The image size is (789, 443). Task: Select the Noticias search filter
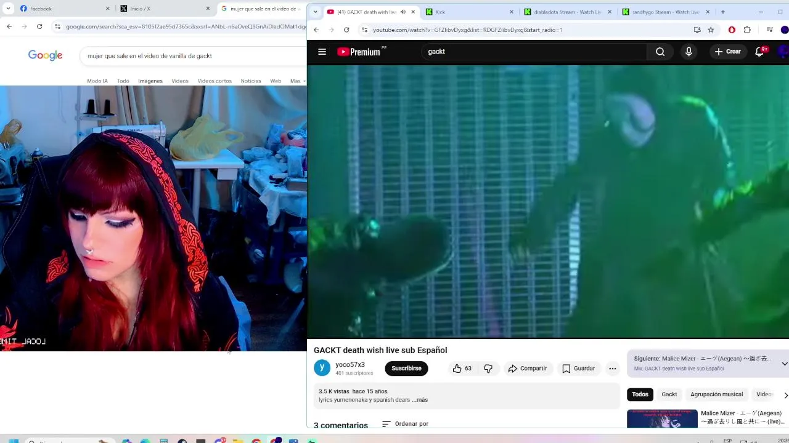(251, 81)
